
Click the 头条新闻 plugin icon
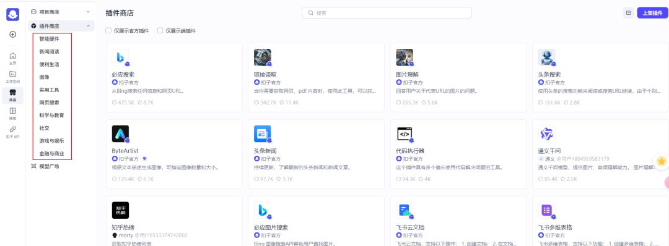tap(263, 134)
